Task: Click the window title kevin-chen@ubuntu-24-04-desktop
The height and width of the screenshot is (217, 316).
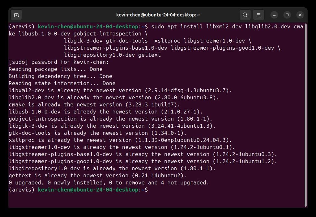Action: [x=158, y=15]
